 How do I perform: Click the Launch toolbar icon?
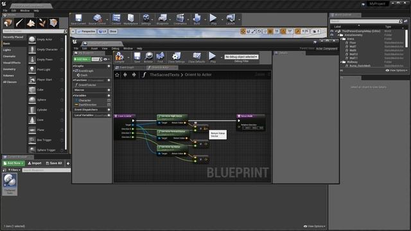click(231, 19)
